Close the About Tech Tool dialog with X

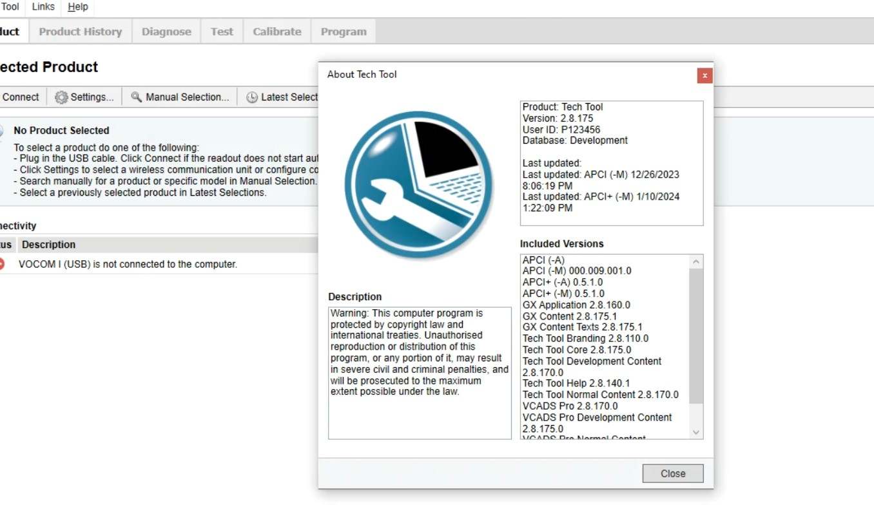point(704,75)
